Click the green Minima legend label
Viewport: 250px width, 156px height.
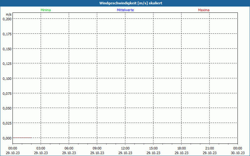coord(46,10)
